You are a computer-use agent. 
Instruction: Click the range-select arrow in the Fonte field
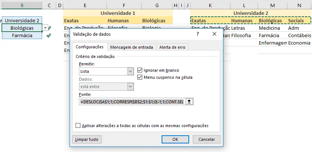coord(189,101)
